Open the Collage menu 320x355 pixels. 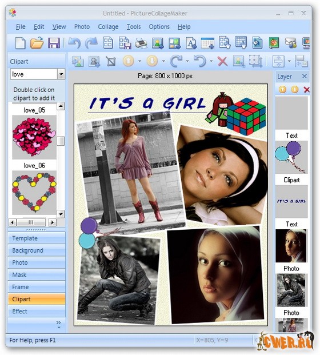[x=108, y=27]
